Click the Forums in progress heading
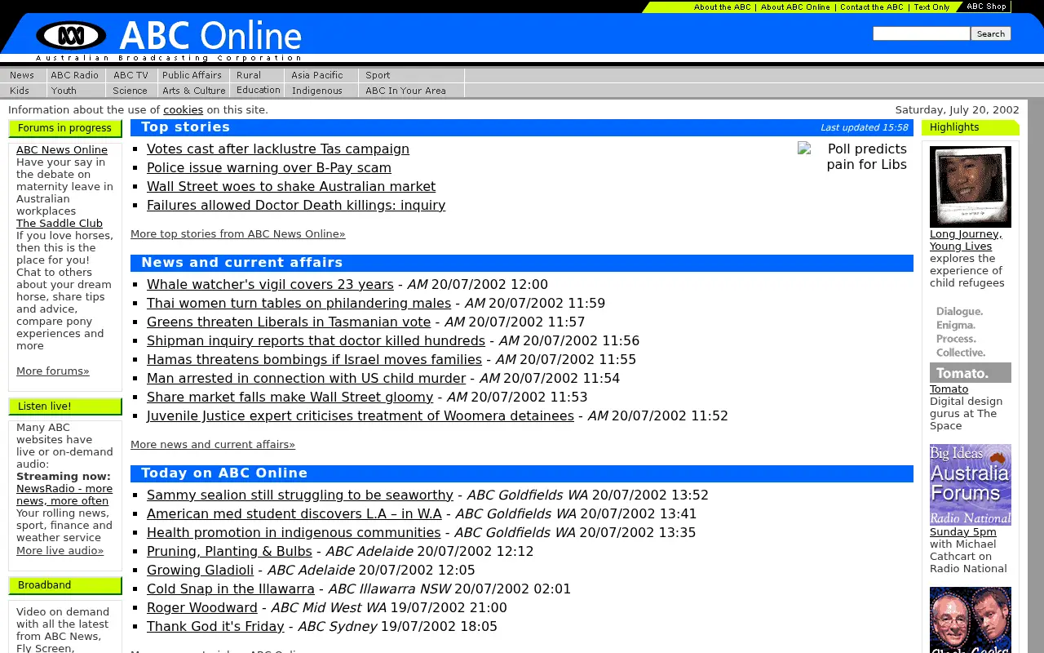Screen dimensions: 1044x653 click(x=64, y=128)
